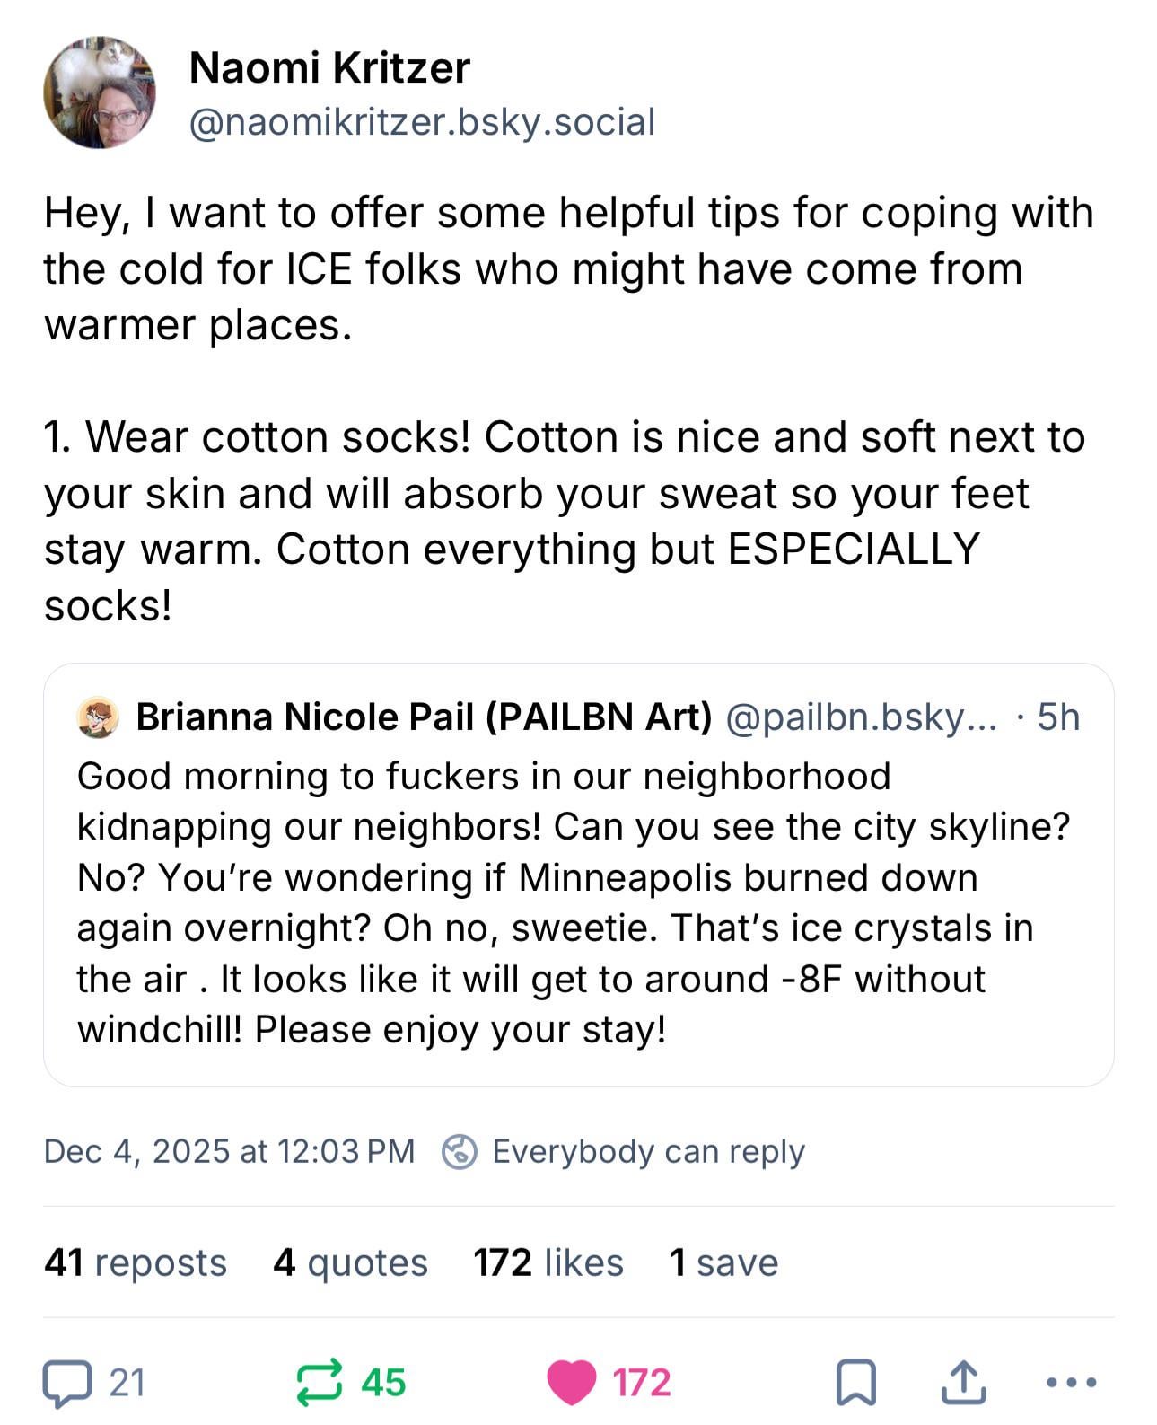
Task: Open quoted author name Brianna Nicole Pail
Action: click(x=424, y=717)
